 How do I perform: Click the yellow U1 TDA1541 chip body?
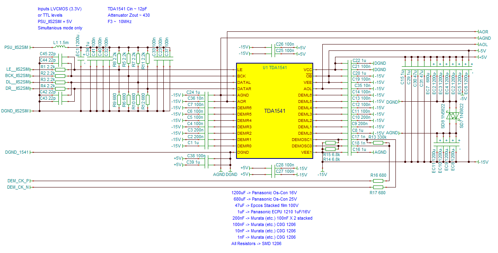point(274,111)
